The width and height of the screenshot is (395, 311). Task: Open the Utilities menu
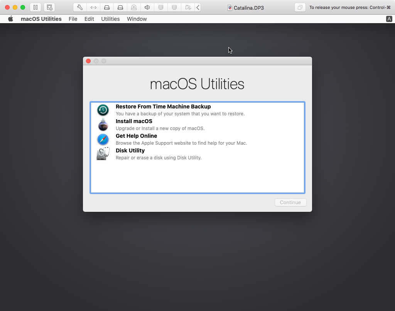tap(110, 19)
